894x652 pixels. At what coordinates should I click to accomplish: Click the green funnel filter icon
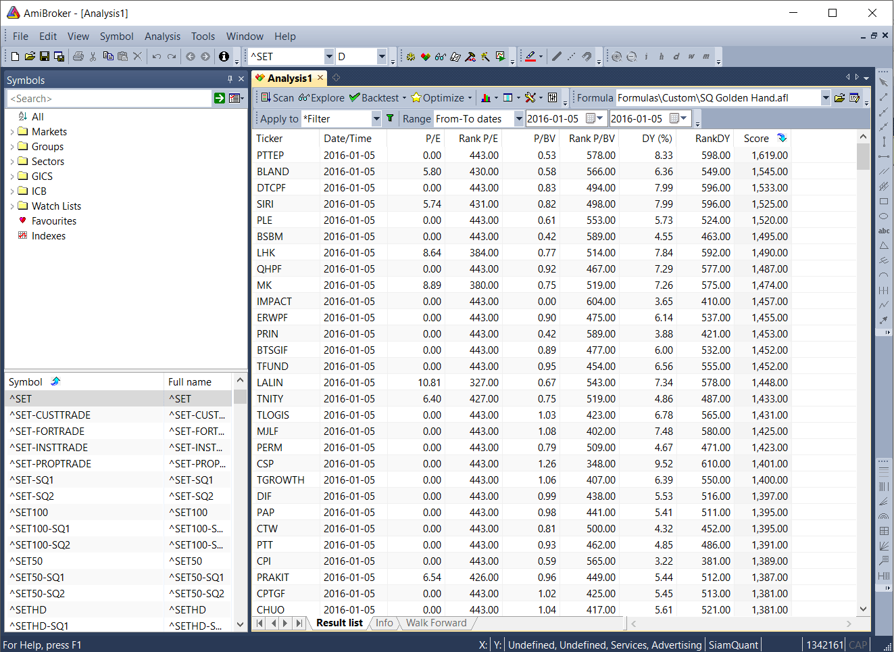pyautogui.click(x=390, y=118)
